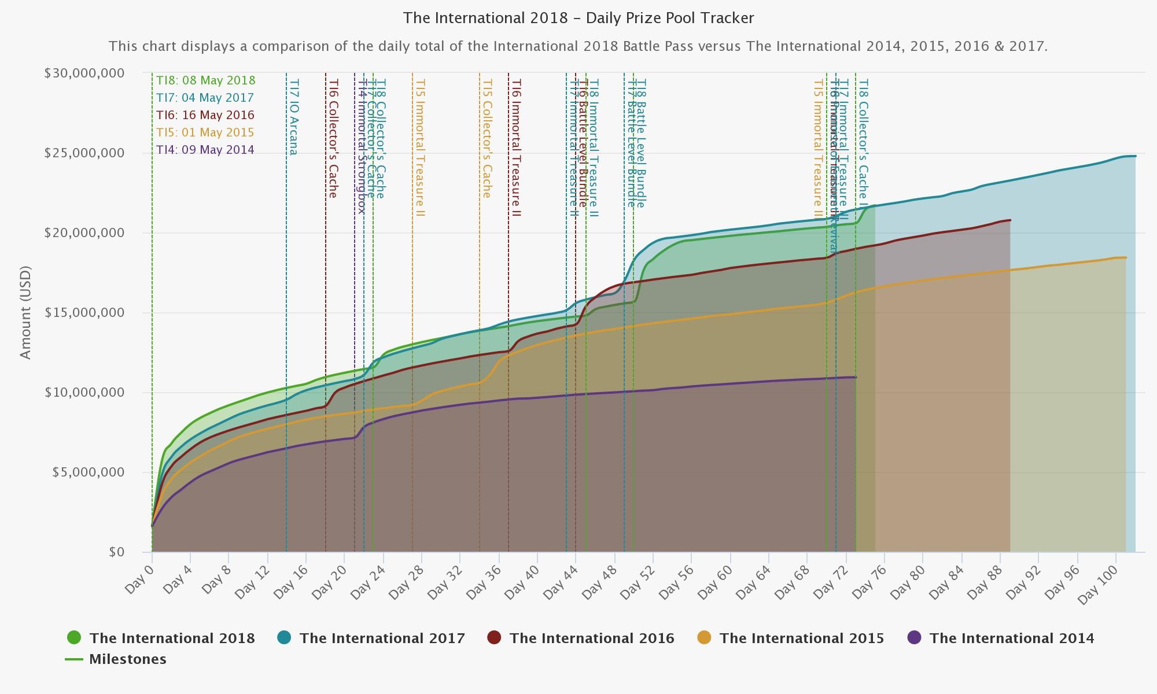The width and height of the screenshot is (1157, 694).
Task: Click the $30,000,000 y-axis label
Action: pyautogui.click(x=84, y=73)
